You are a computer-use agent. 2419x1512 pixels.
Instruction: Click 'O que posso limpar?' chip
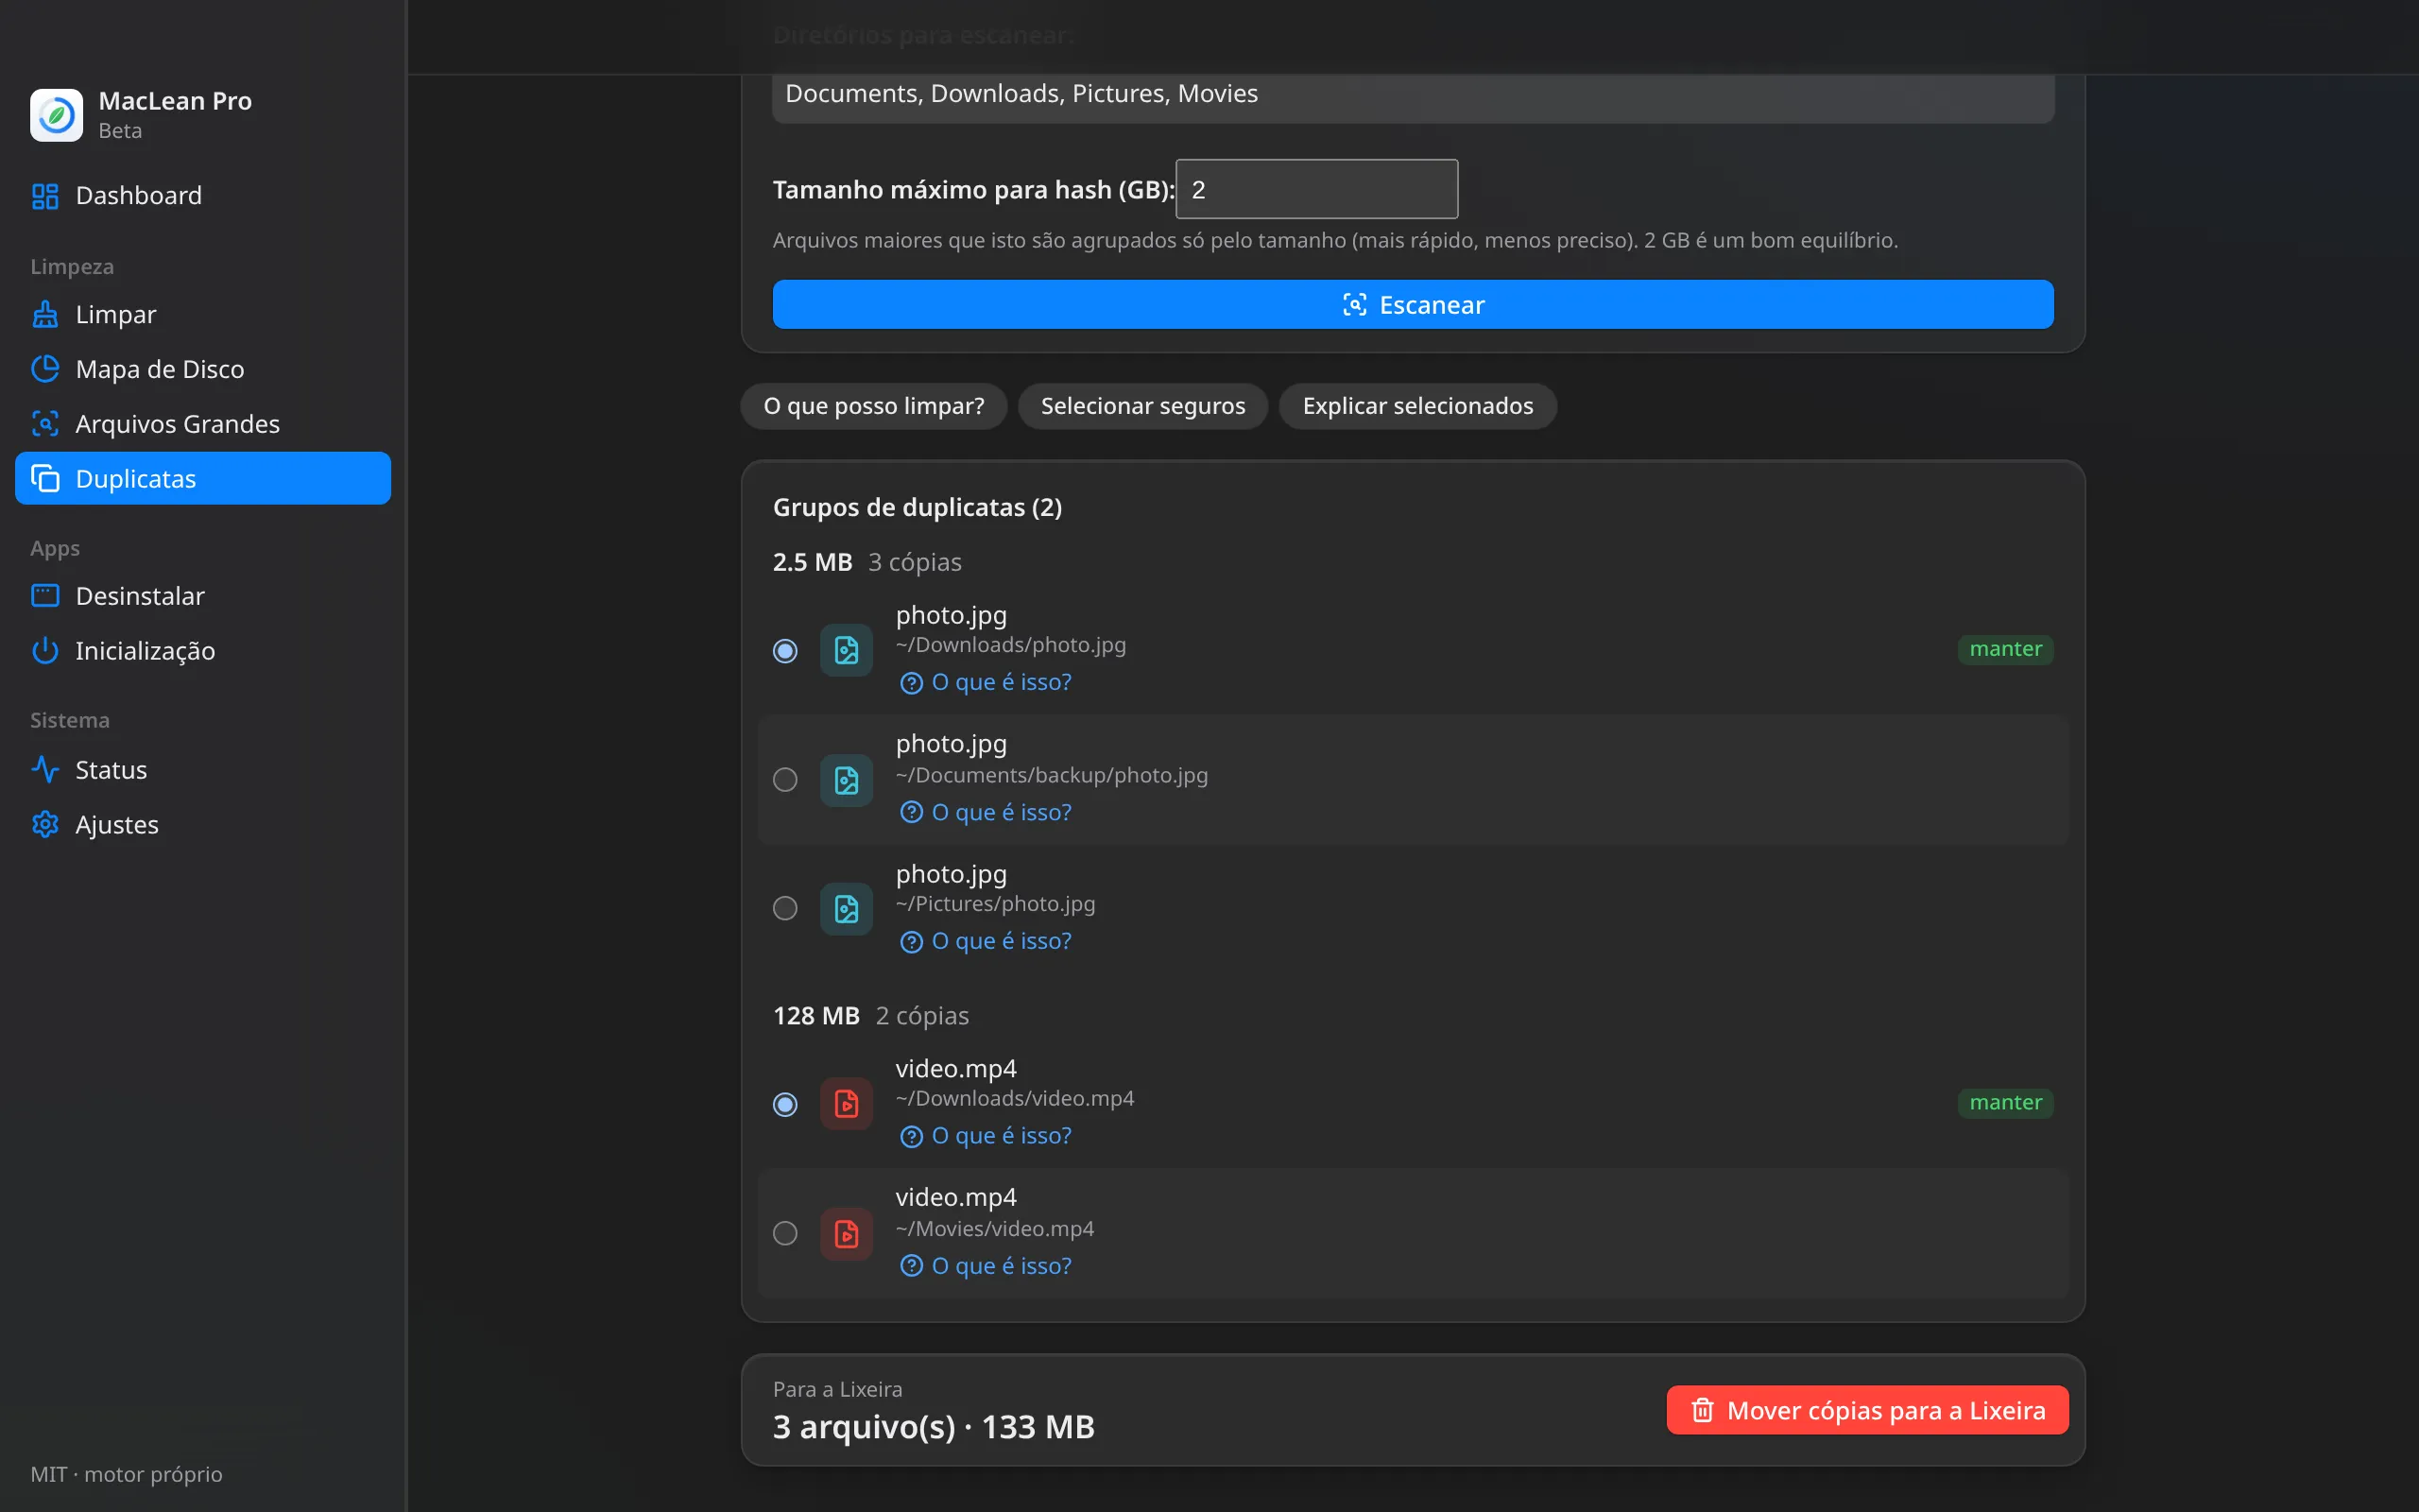click(x=874, y=406)
